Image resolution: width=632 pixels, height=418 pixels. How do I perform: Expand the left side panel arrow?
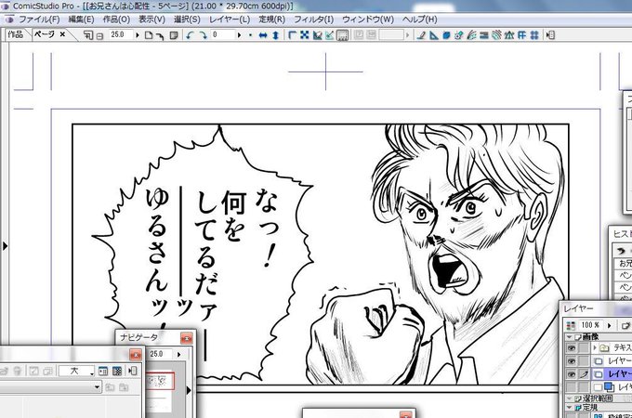pyautogui.click(x=5, y=245)
